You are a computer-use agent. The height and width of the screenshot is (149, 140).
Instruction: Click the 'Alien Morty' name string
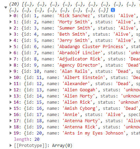click(79, 96)
